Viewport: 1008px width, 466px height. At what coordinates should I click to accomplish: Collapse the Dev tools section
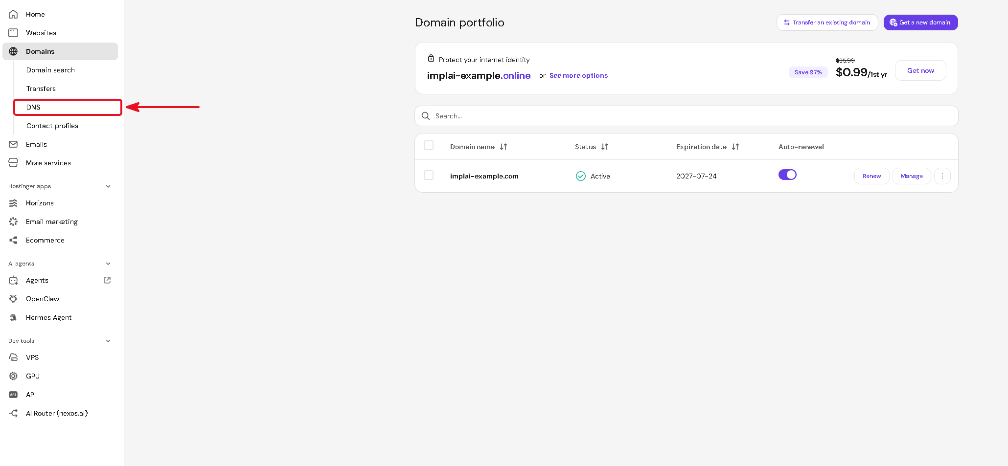[x=108, y=341]
